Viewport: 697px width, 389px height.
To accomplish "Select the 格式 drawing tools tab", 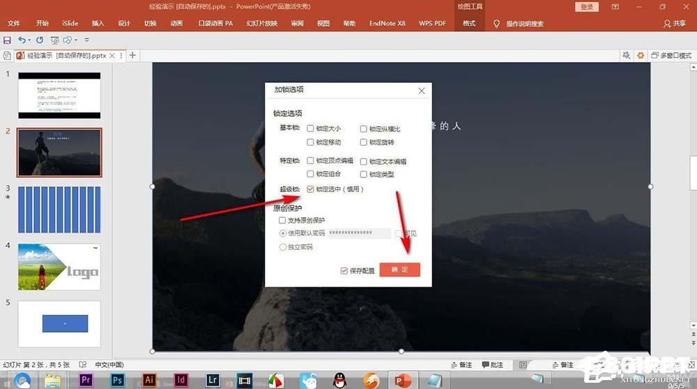I will [x=469, y=23].
